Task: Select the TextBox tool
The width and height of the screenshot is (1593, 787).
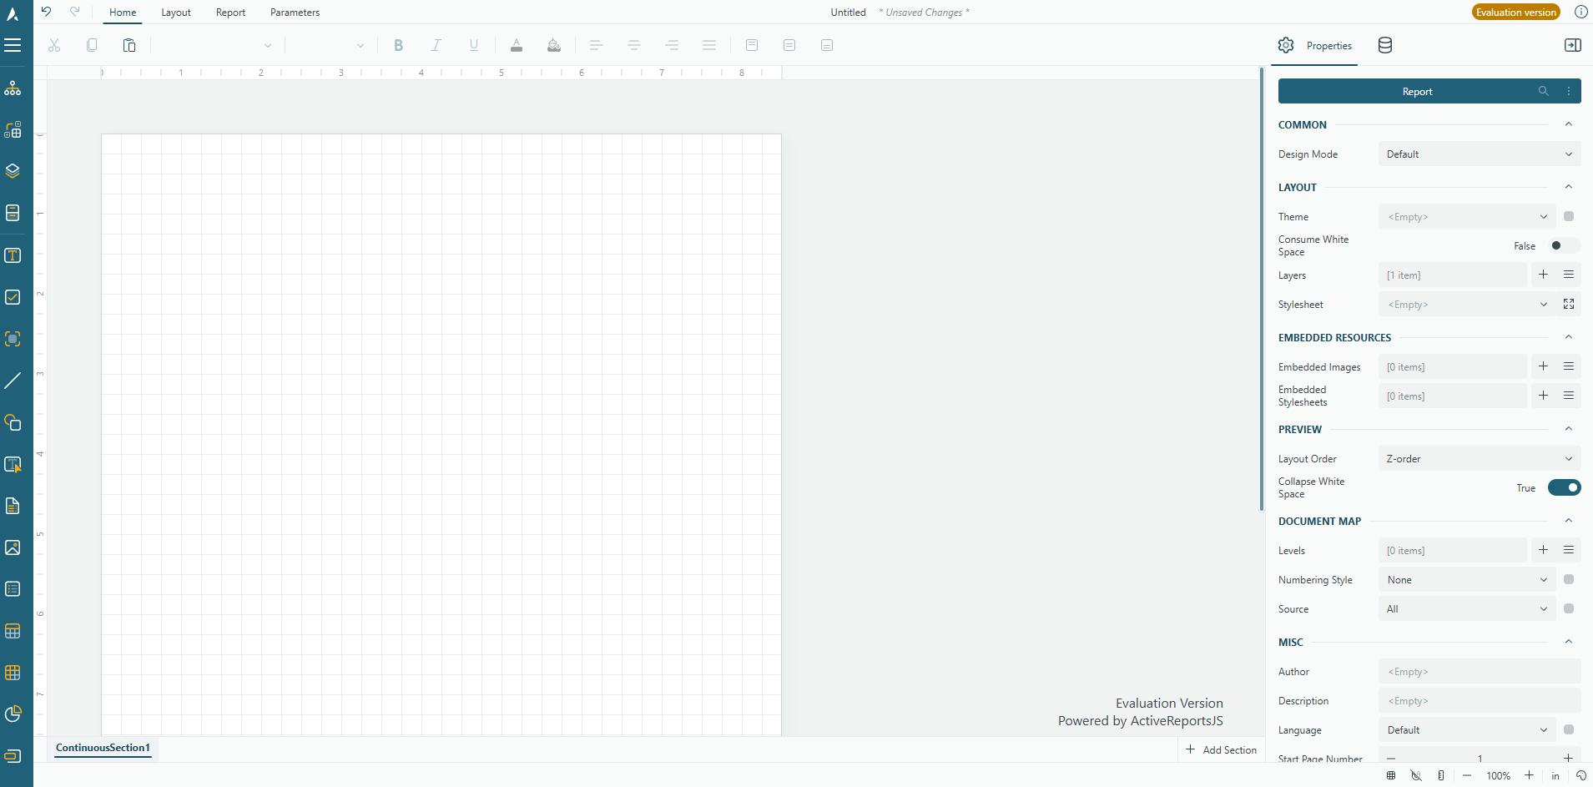Action: (13, 255)
